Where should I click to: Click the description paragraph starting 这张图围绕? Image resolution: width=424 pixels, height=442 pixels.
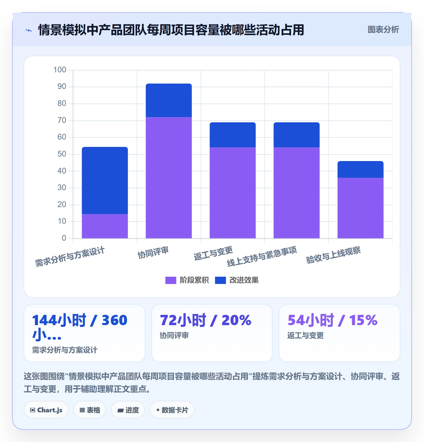pos(212,383)
